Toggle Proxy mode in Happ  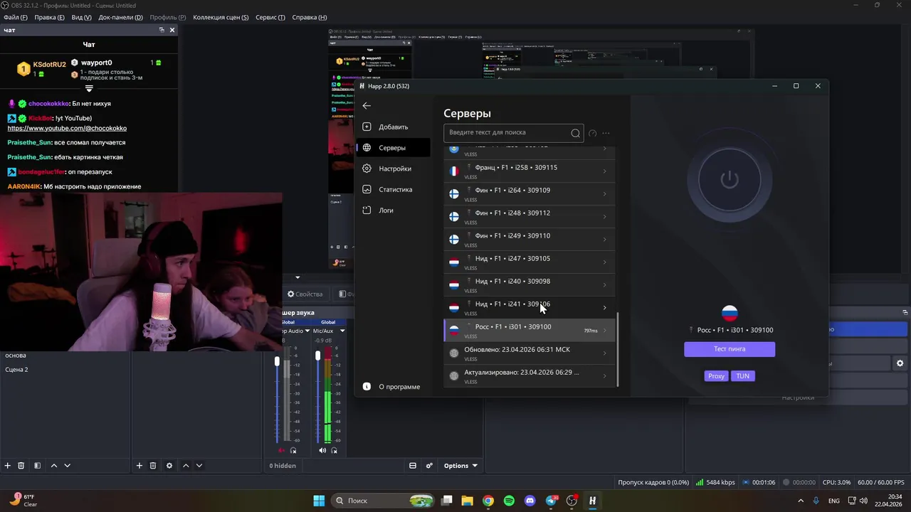tap(716, 376)
